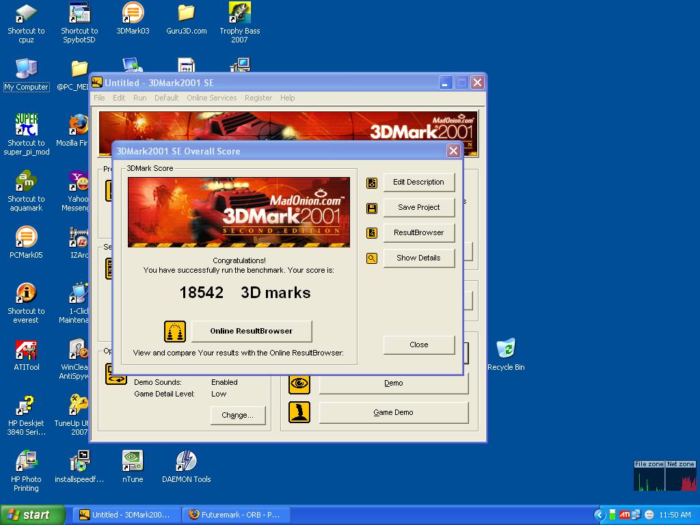Launch the Game Demo button
This screenshot has width=700, height=525.
coord(394,412)
